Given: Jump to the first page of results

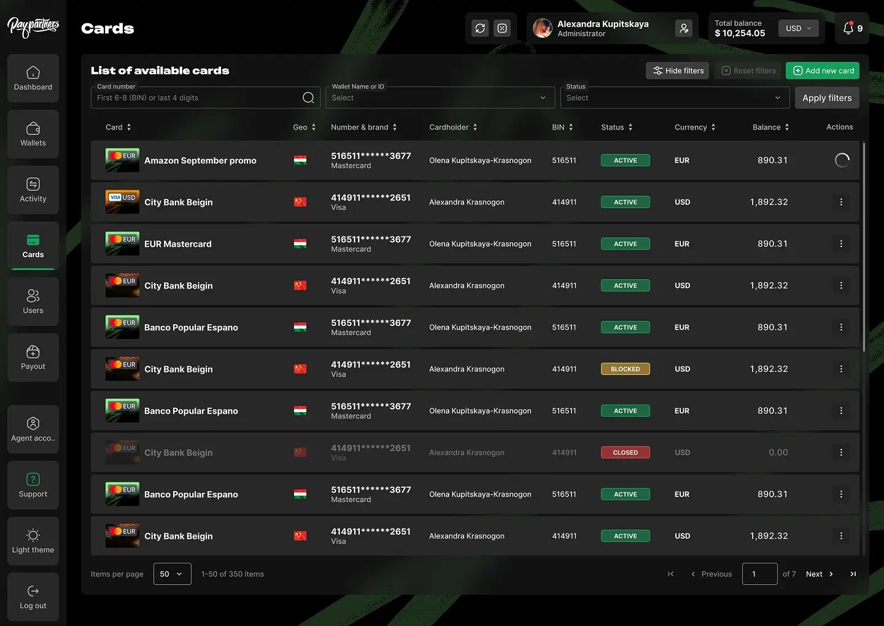Looking at the screenshot, I should pos(671,574).
